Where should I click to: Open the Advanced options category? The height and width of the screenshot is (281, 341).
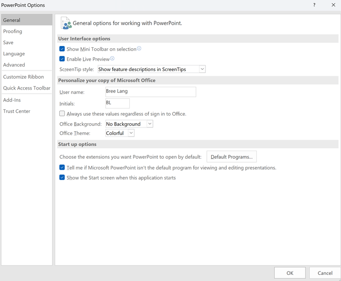[27, 64]
